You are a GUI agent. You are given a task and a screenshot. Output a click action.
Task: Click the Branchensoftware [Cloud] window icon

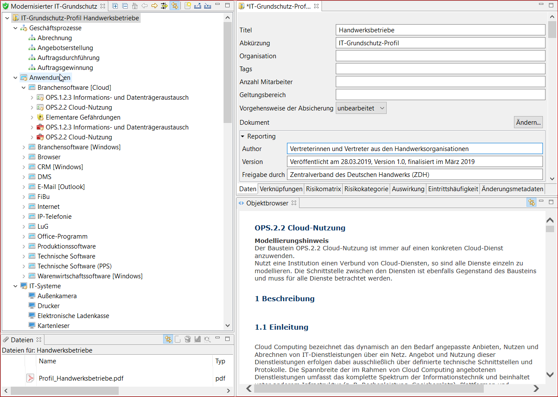point(32,88)
